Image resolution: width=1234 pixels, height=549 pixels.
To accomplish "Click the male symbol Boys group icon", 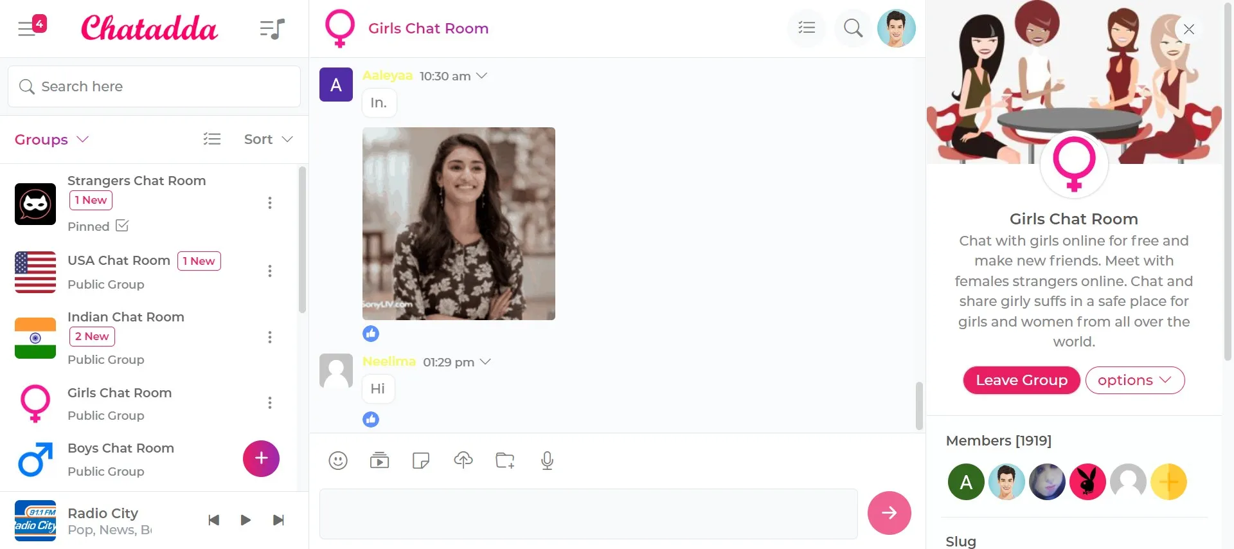I will (35, 460).
